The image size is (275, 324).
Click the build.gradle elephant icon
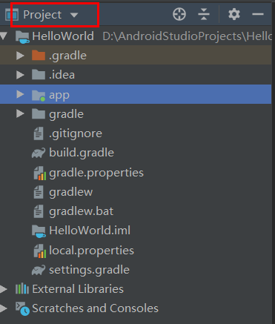39,153
